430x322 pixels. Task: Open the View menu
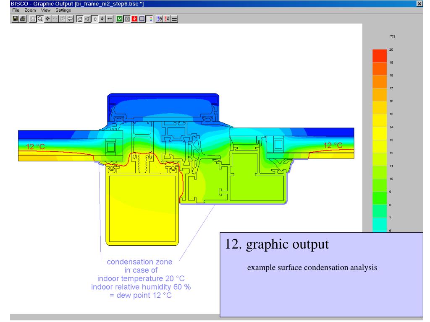click(46, 10)
